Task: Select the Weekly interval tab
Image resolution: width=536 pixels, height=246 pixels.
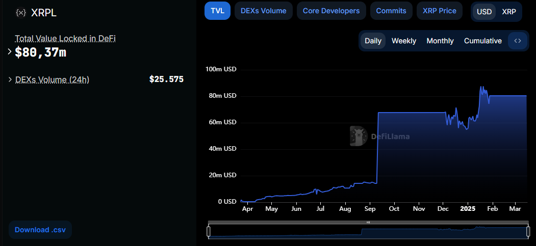Action: [404, 41]
